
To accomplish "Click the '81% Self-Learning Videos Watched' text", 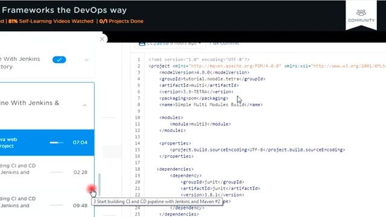I will [51, 21].
